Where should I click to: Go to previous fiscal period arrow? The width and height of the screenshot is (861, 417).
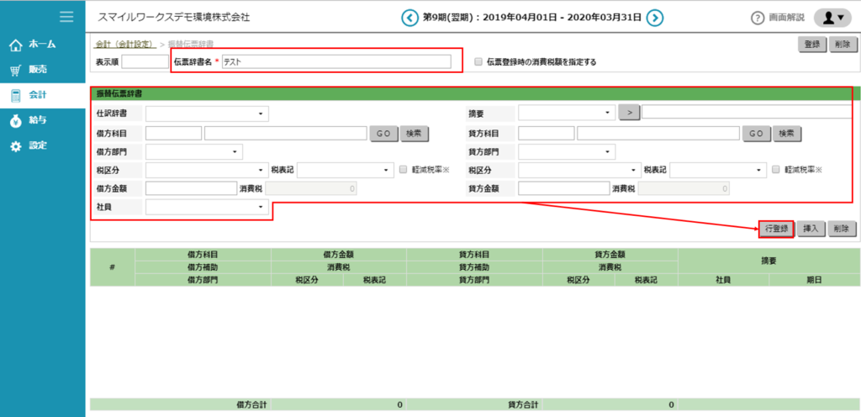point(409,18)
